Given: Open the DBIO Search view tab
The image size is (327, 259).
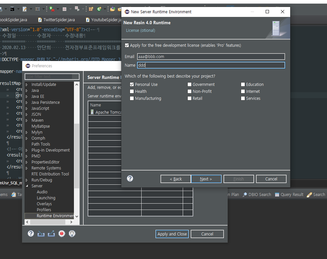Looking at the screenshot, I should tap(257, 195).
